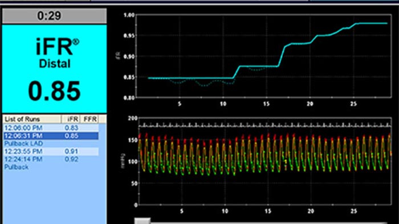The height and width of the screenshot is (224, 399).
Task: Click the 0:29 timer display
Action: 54,16
